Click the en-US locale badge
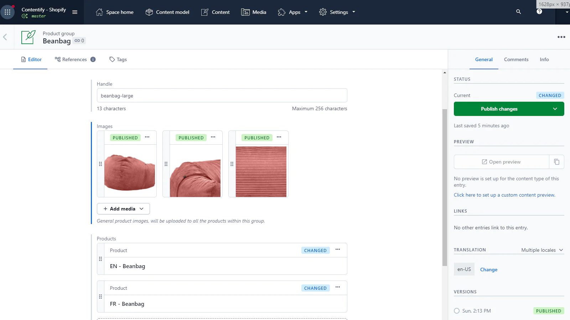 (x=464, y=270)
